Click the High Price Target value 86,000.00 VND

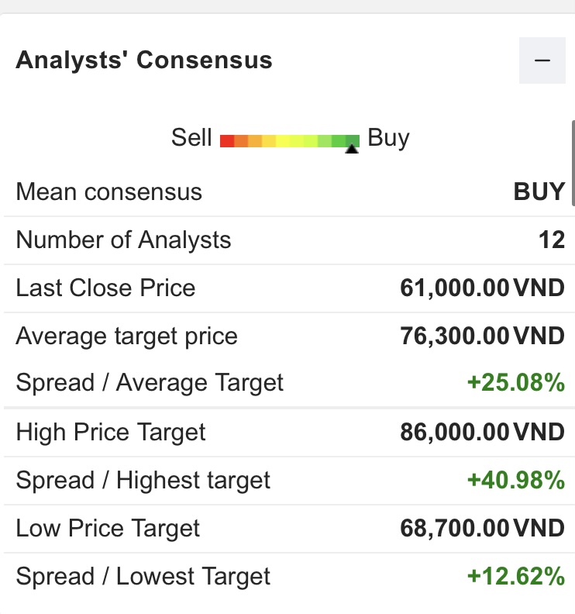click(482, 432)
